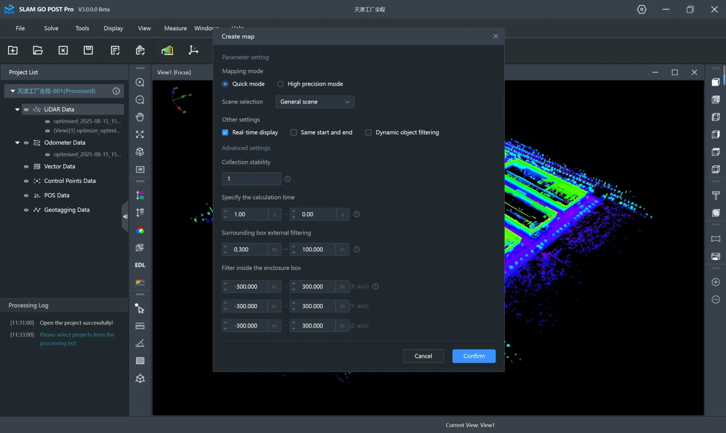Click the Collection stability input field

coord(251,179)
